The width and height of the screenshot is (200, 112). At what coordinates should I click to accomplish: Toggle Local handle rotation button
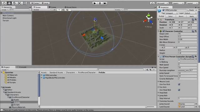45,3
